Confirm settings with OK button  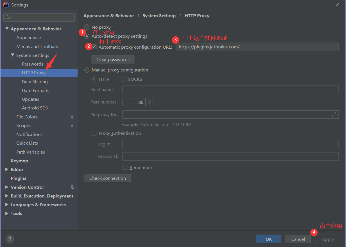[x=269, y=239]
